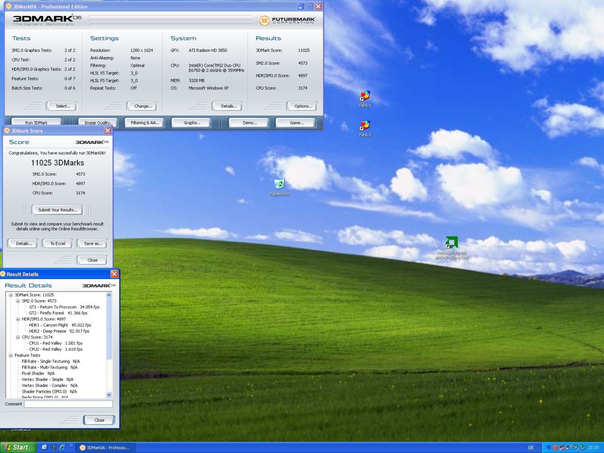The width and height of the screenshot is (604, 453).
Task: Click the Internet Explorer quick launch icon
Action: pos(62,447)
